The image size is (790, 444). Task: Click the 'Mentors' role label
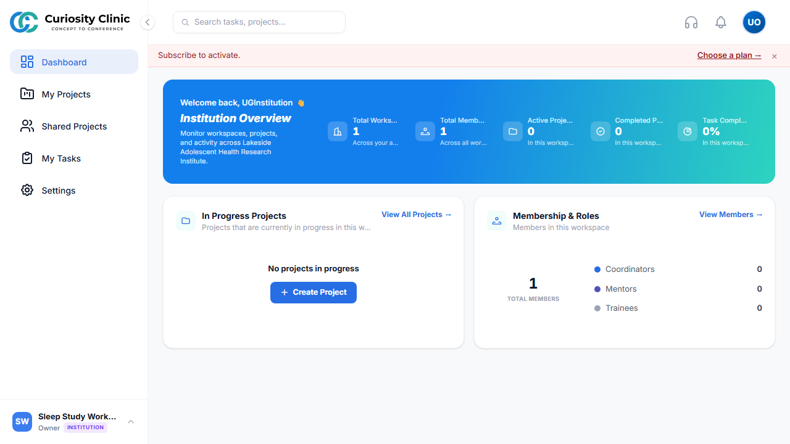pyautogui.click(x=621, y=289)
